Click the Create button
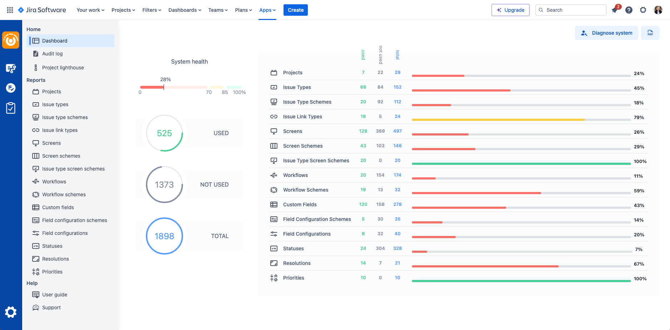This screenshot has height=330, width=670. 296,10
